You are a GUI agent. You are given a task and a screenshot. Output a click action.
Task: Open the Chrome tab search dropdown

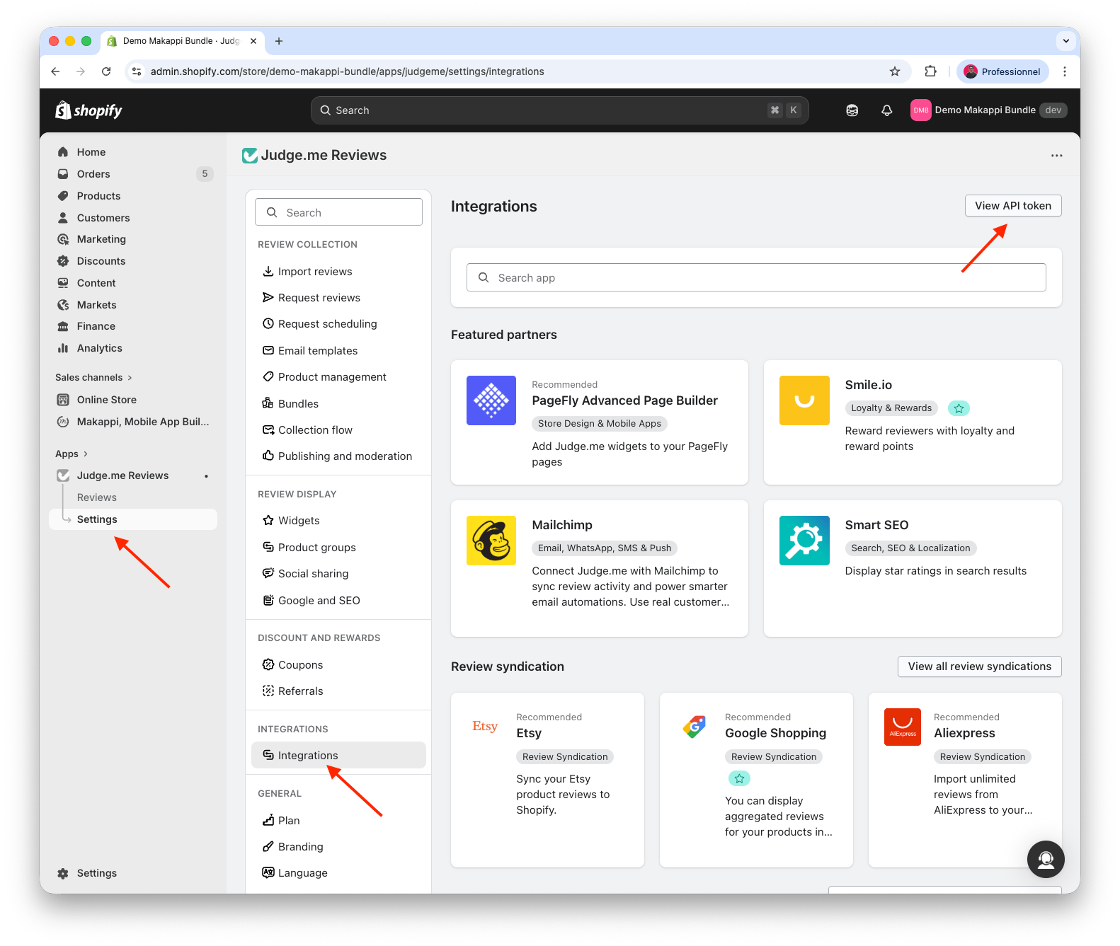click(x=1065, y=41)
